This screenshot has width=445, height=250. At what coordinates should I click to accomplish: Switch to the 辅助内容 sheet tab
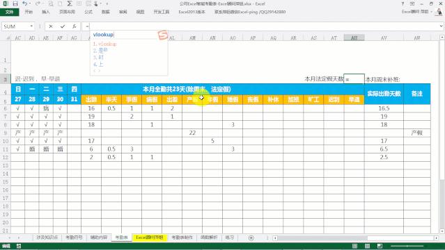(98, 237)
